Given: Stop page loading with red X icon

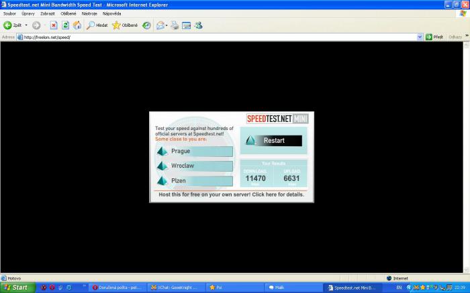Looking at the screenshot, I should [54, 25].
